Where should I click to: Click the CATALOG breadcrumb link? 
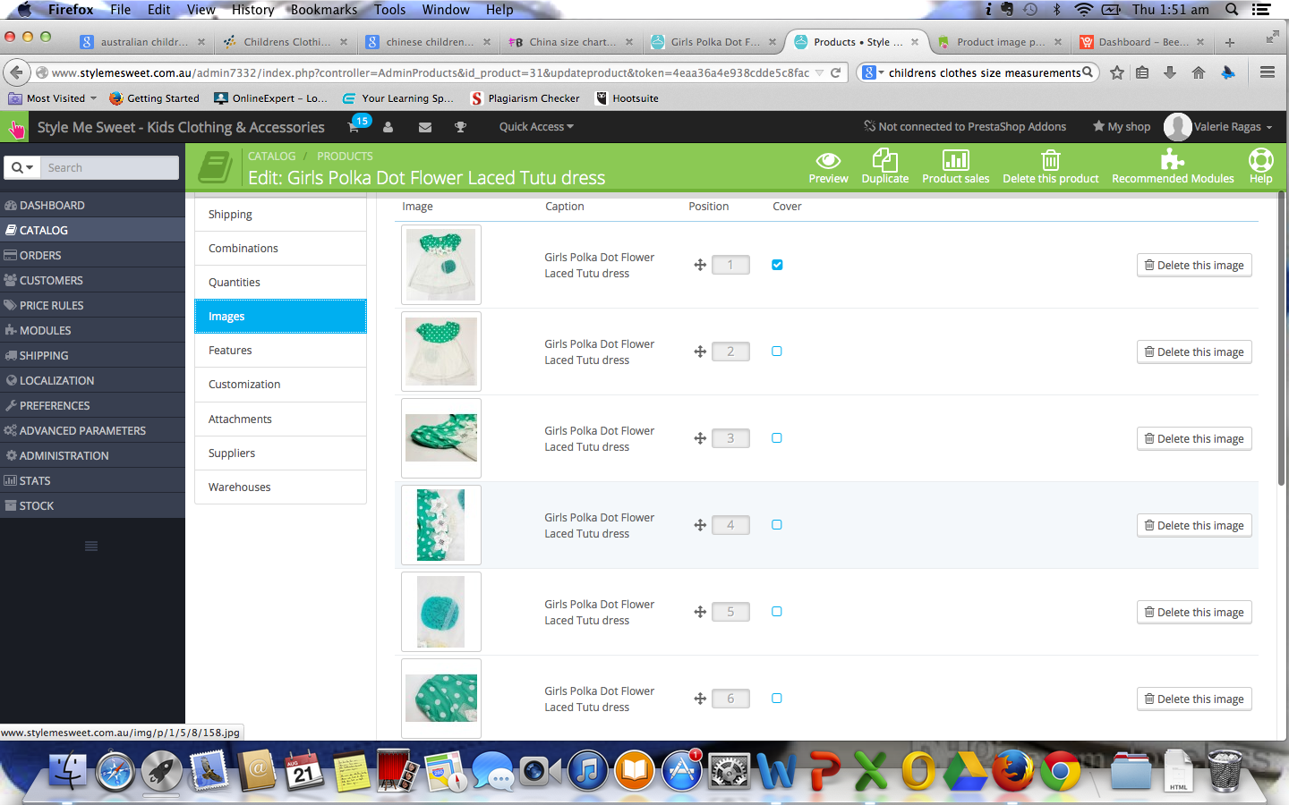(x=271, y=156)
